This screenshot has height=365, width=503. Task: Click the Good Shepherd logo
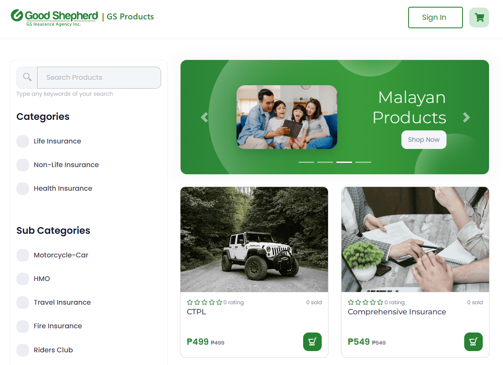point(54,18)
